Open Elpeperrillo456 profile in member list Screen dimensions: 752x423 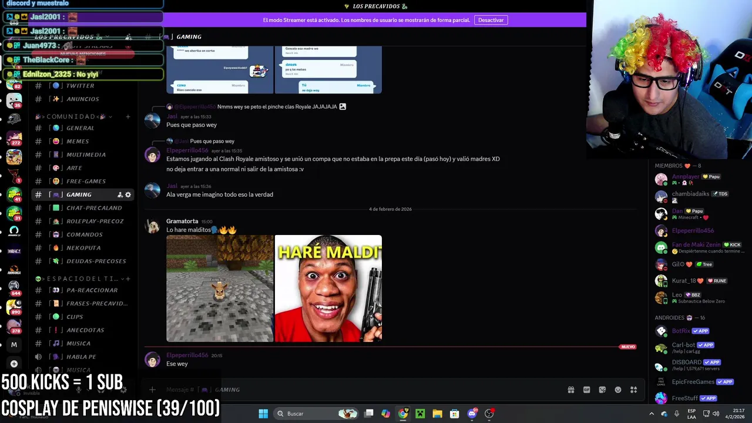point(693,230)
